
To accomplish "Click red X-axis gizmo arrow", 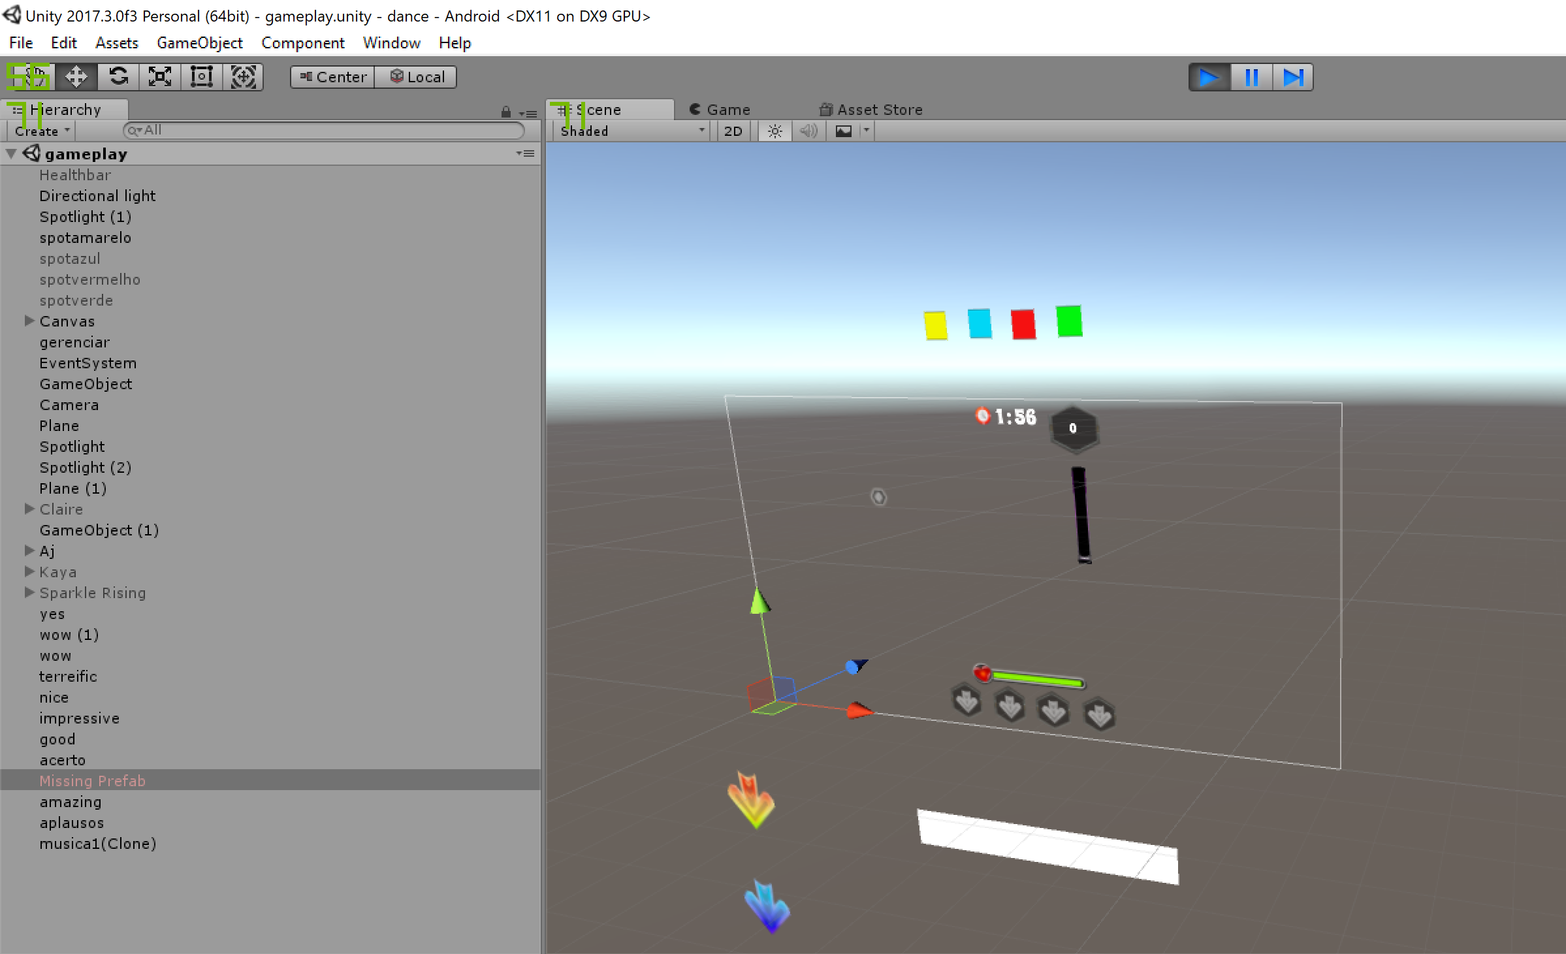I will tap(859, 710).
